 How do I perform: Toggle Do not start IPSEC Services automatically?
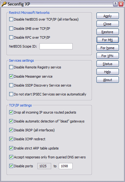[x=11, y=94]
